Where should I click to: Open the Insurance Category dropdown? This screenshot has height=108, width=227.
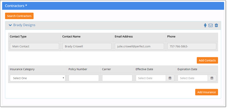click(x=37, y=78)
